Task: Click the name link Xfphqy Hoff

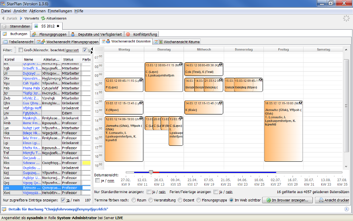Action: (32, 108)
